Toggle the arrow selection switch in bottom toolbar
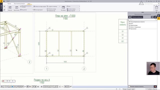Screen dimensions: 160x90 (2, 87)
